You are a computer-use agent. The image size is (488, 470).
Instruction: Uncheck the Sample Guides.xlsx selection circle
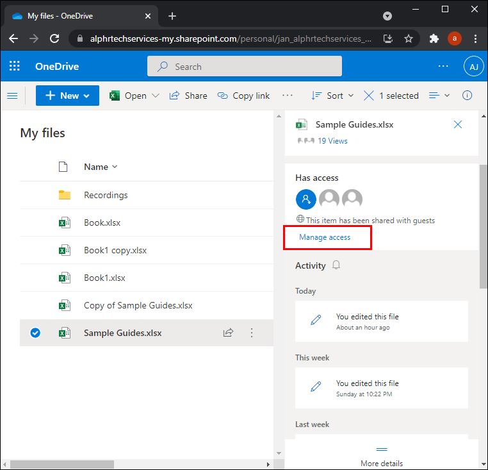pos(36,333)
